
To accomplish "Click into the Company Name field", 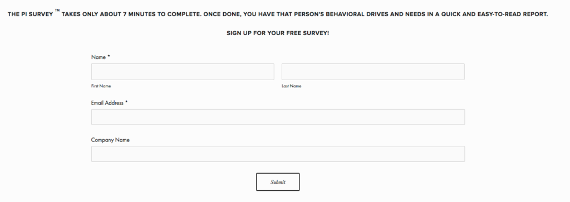I will pos(278,154).
